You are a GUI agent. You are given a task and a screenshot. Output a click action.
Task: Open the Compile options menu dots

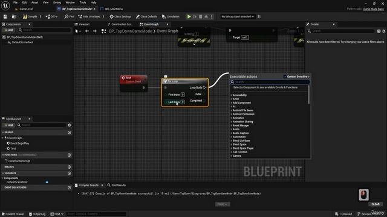click(41, 16)
